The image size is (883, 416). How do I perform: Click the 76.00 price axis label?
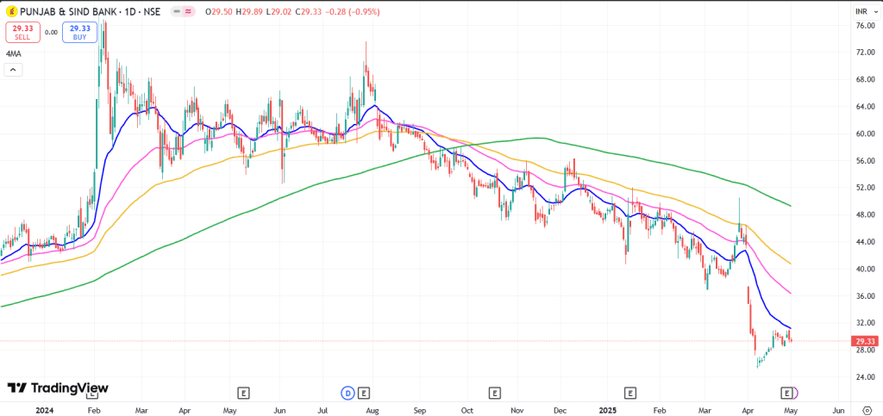click(x=864, y=25)
